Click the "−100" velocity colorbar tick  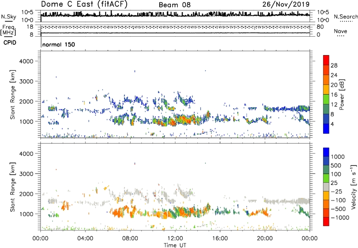point(338,200)
